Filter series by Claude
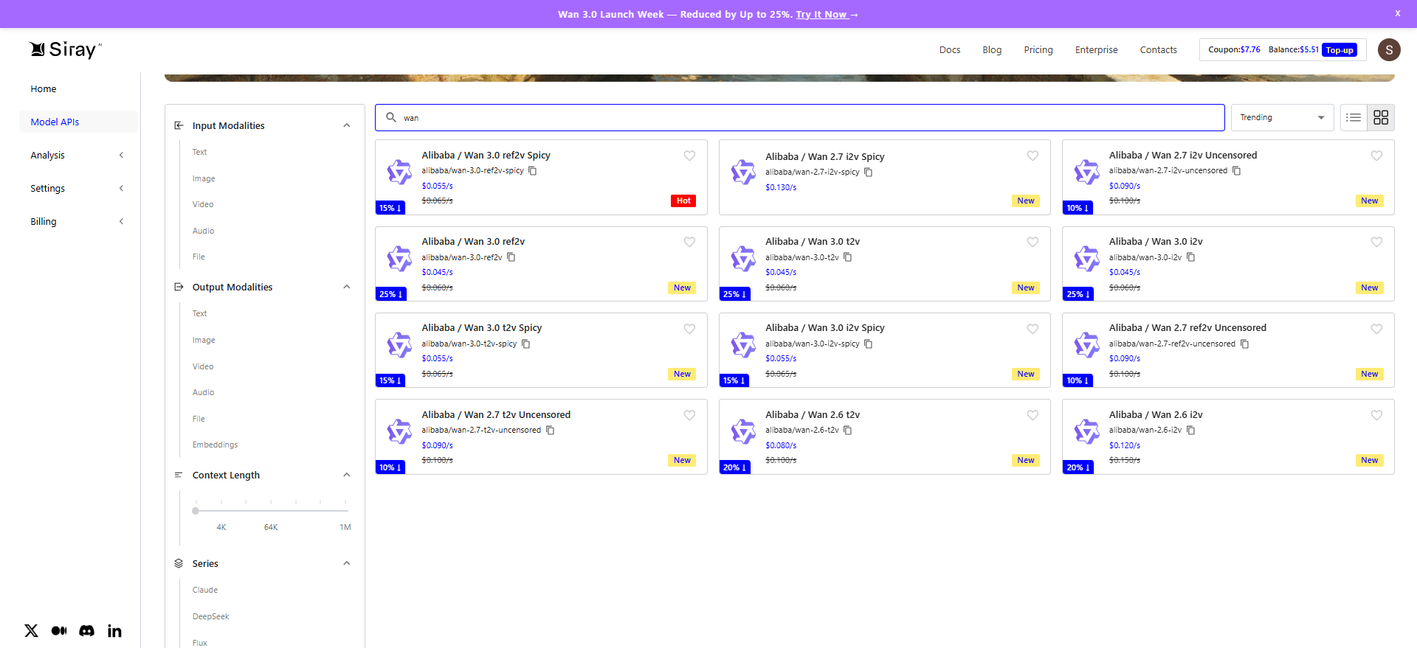1417x648 pixels. pyautogui.click(x=205, y=590)
